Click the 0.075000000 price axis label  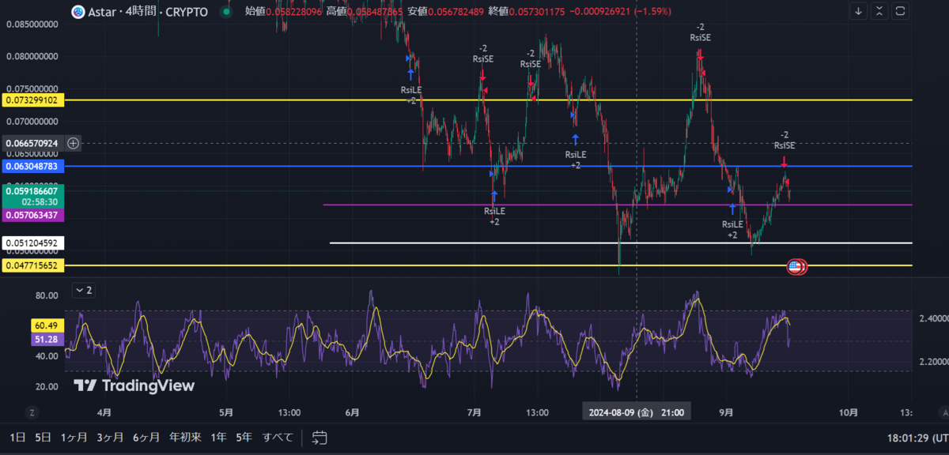33,88
